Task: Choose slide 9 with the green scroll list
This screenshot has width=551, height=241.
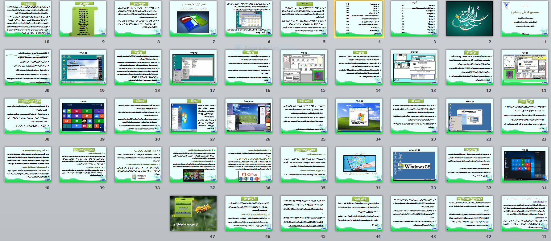Action: pyautogui.click(x=83, y=18)
